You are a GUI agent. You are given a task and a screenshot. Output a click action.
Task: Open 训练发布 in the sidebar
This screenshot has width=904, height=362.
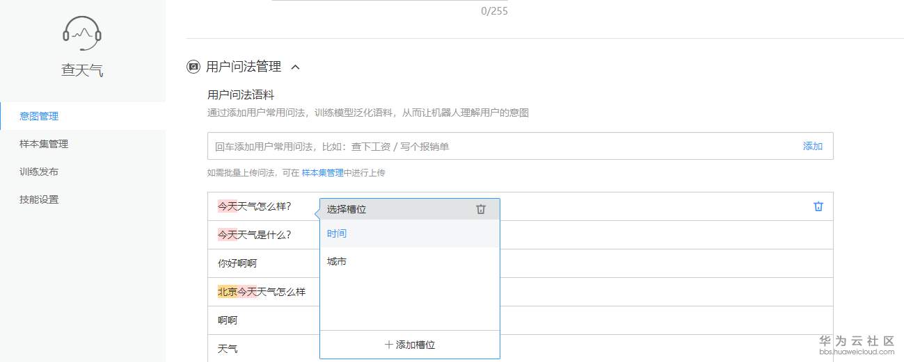click(39, 172)
